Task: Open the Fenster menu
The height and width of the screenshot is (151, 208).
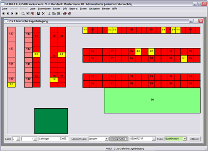Action: (106, 9)
